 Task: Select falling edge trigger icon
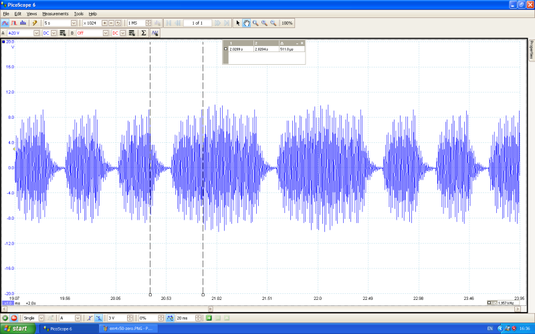98,318
